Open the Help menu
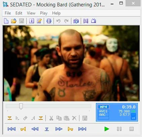Screen dimensions: 142x137 (x=56, y=13)
